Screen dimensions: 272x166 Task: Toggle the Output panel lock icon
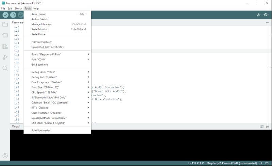click(268, 127)
